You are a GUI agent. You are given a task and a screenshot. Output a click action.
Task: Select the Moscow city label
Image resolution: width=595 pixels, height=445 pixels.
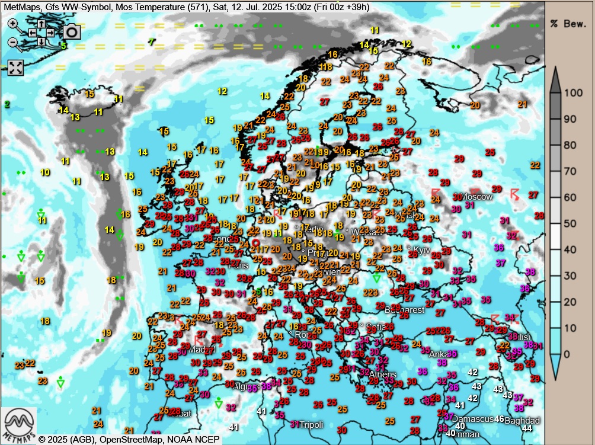[x=477, y=197]
